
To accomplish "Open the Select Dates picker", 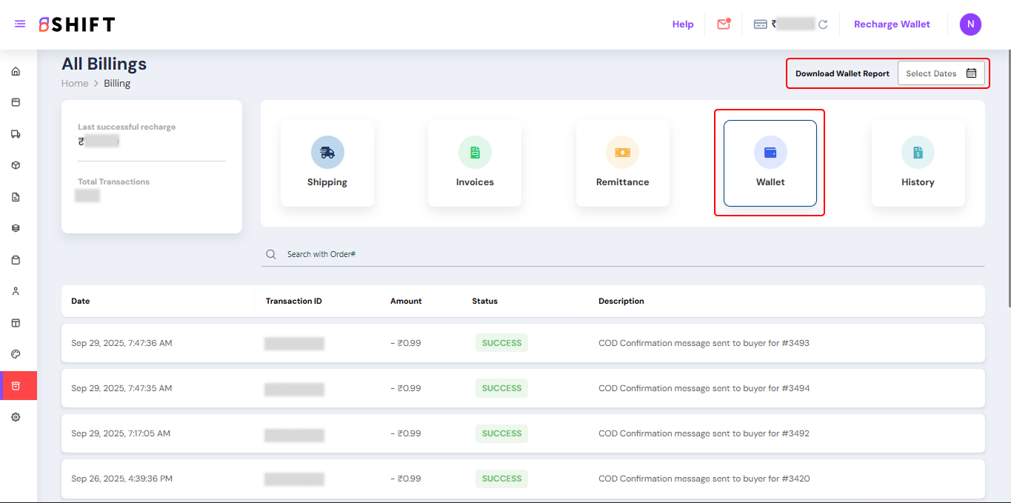I will [x=941, y=73].
